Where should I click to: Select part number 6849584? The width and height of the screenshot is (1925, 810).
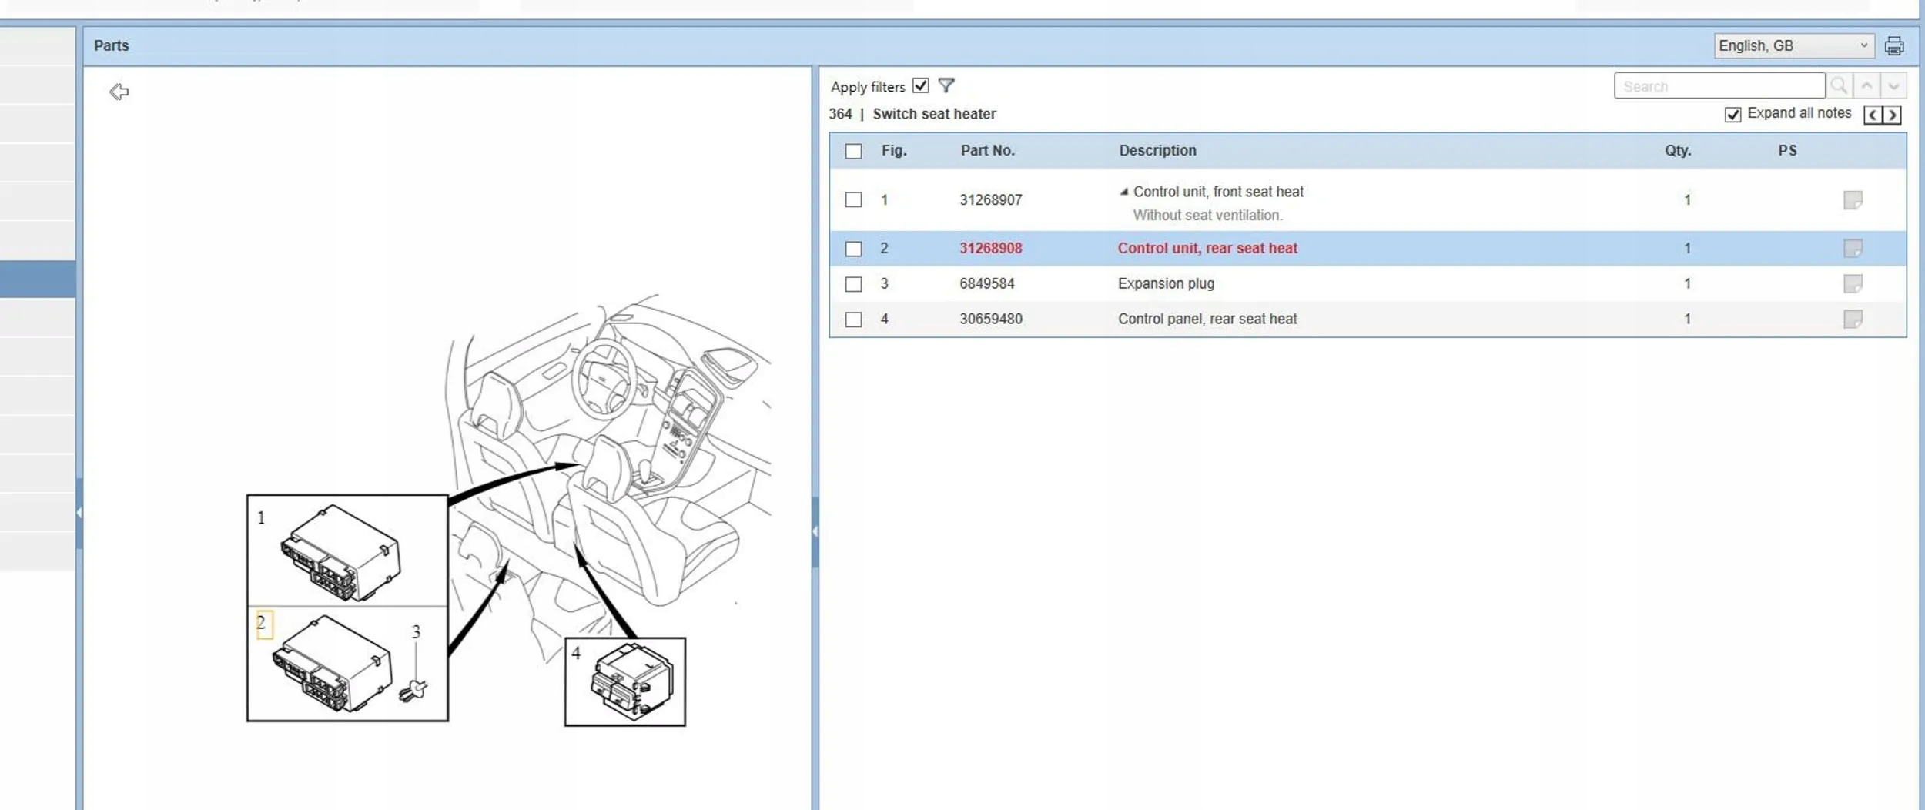987,283
